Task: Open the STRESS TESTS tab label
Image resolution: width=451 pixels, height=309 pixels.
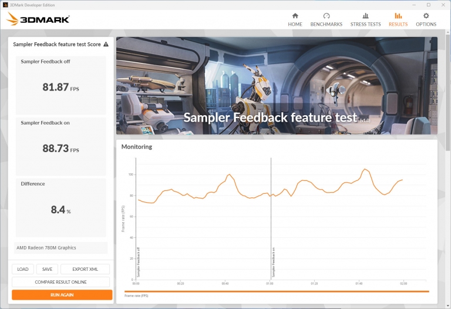Action: point(365,24)
